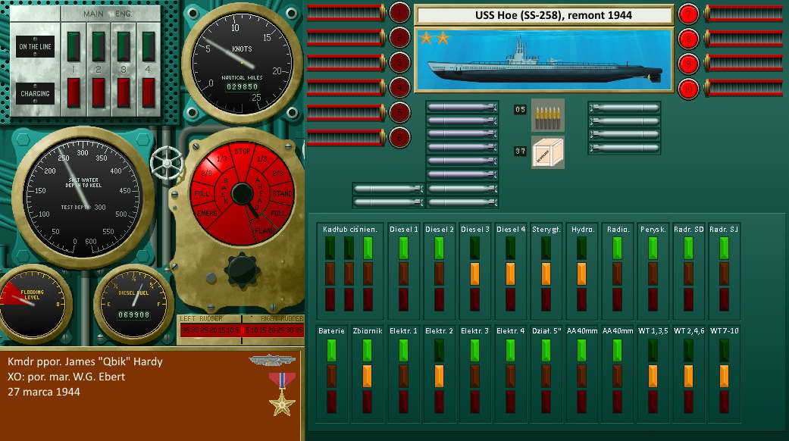The image size is (789, 441).
Task: Click the white valve wheel
Action: [166, 161]
